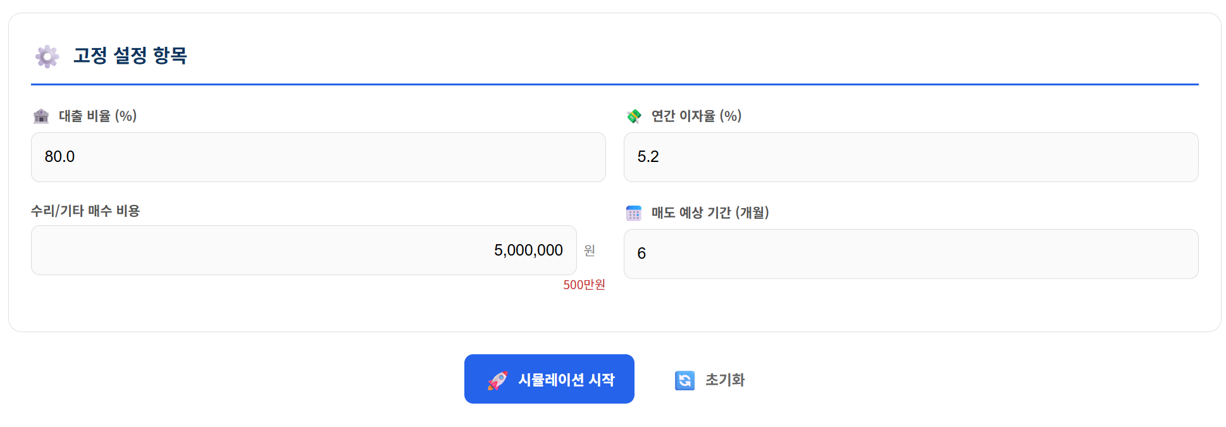Click the 수리/기타 매수 비용 amount field

coord(304,251)
